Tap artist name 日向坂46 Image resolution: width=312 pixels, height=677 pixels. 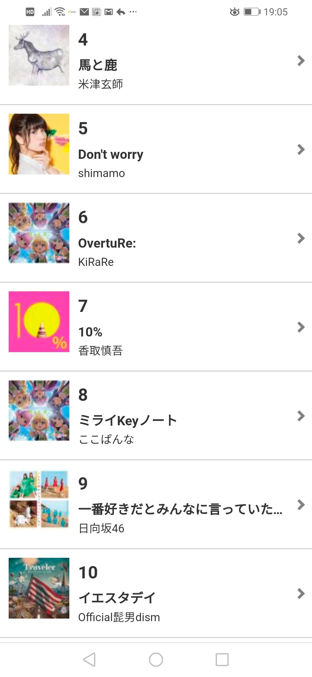[x=101, y=528]
